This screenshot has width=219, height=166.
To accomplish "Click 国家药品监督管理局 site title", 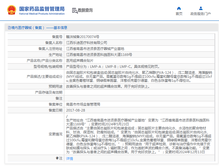I will point(42,9).
